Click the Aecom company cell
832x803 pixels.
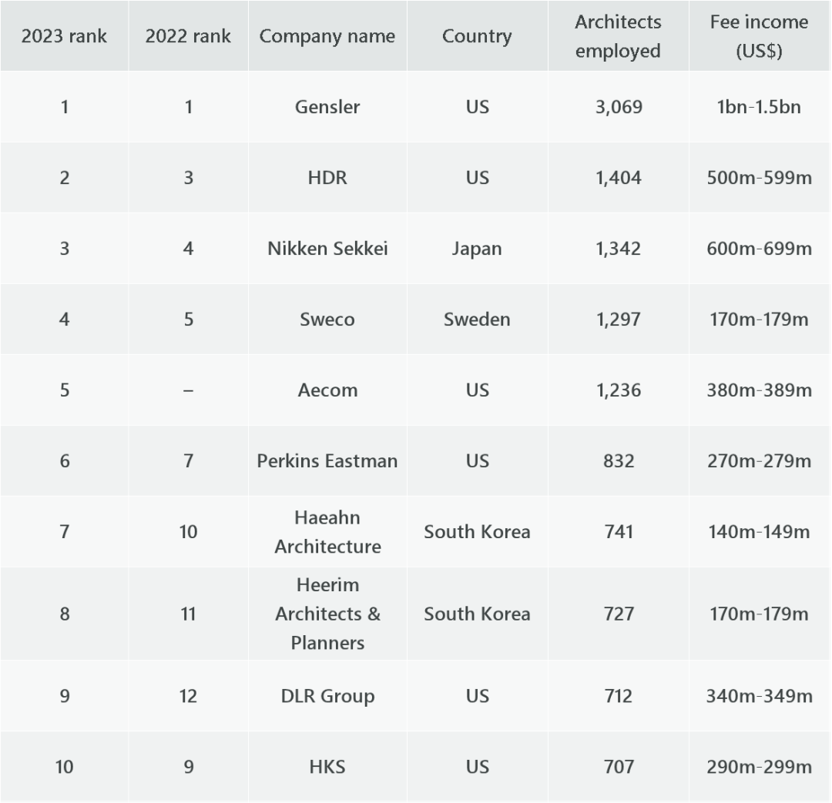327,390
